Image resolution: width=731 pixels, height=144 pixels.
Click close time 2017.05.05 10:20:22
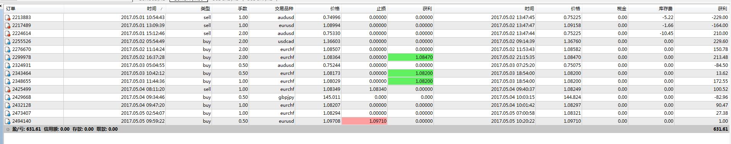[513, 121]
